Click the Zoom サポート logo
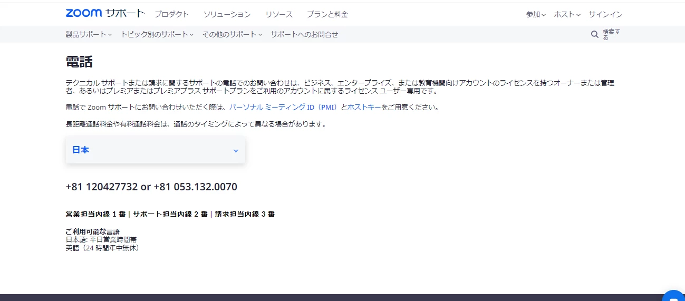The image size is (685, 301). pyautogui.click(x=105, y=14)
